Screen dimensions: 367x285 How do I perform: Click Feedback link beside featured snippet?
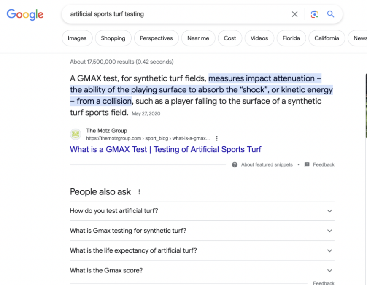324,165
